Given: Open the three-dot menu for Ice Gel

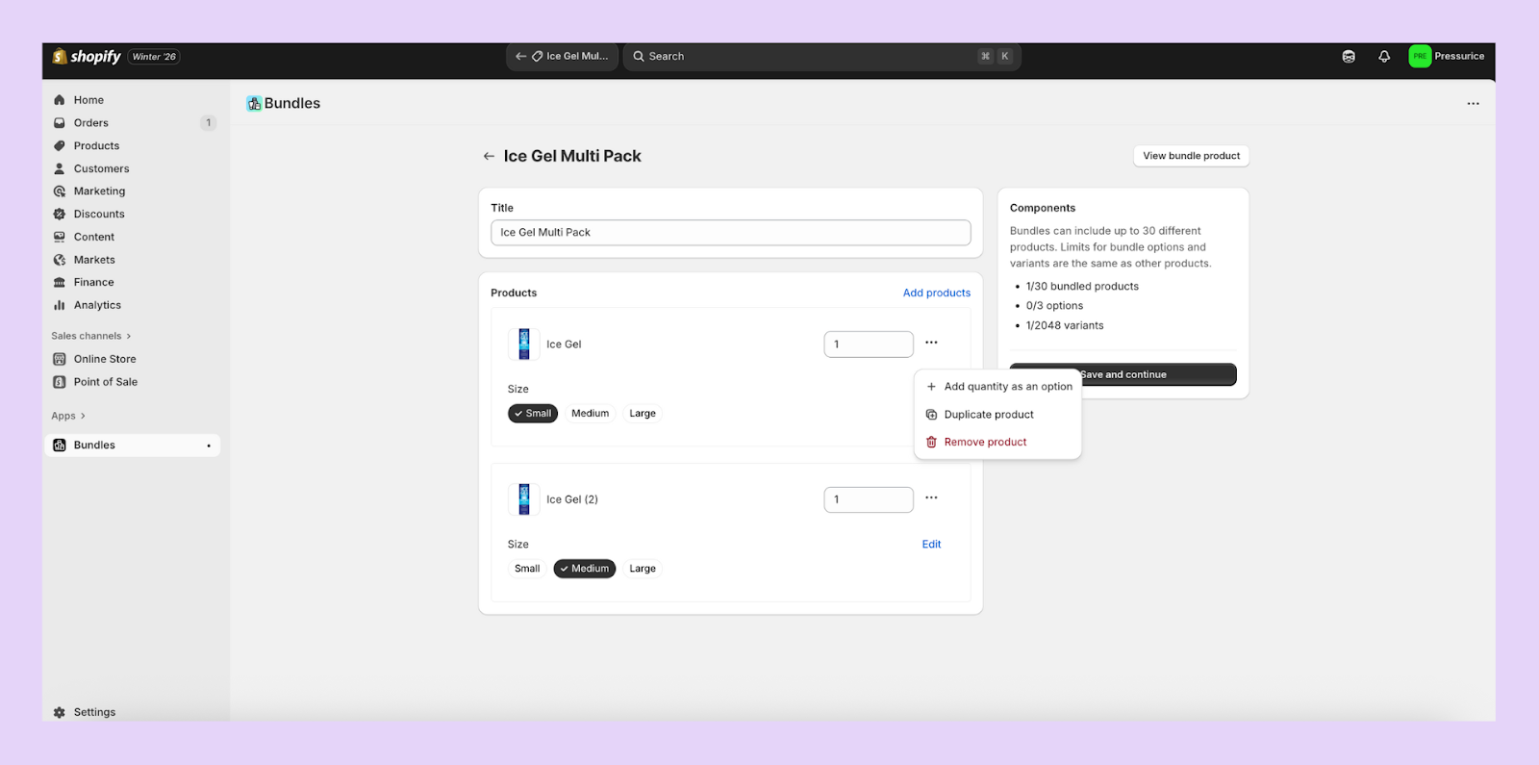Looking at the screenshot, I should (x=931, y=343).
